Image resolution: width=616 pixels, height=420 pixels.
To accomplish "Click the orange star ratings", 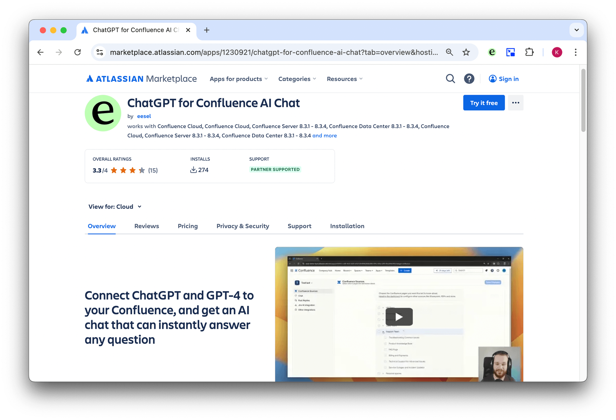I will tap(128, 171).
